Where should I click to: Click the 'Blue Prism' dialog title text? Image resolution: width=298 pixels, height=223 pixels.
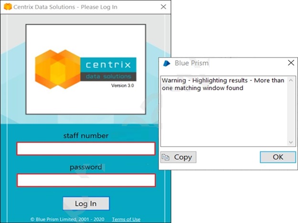(x=192, y=63)
